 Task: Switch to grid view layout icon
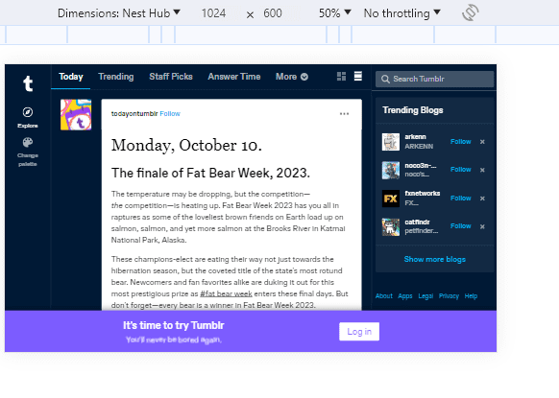click(x=342, y=76)
